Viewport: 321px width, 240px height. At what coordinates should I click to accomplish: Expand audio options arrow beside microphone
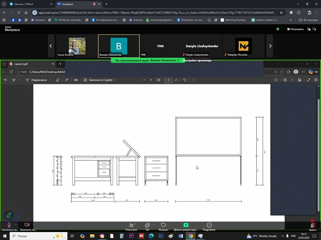16,224
